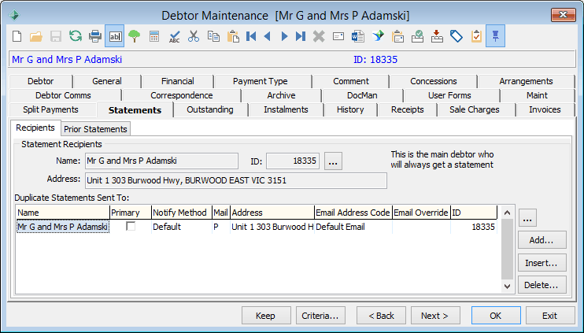Click the OK button
The width and height of the screenshot is (584, 333).
point(496,316)
